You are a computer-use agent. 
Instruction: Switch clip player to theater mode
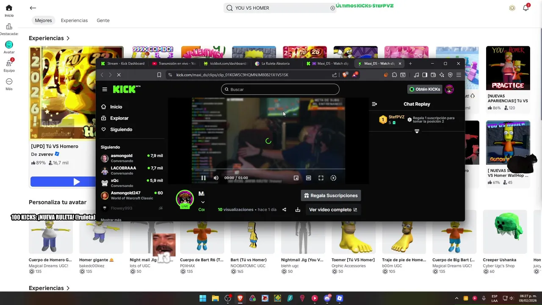308,178
